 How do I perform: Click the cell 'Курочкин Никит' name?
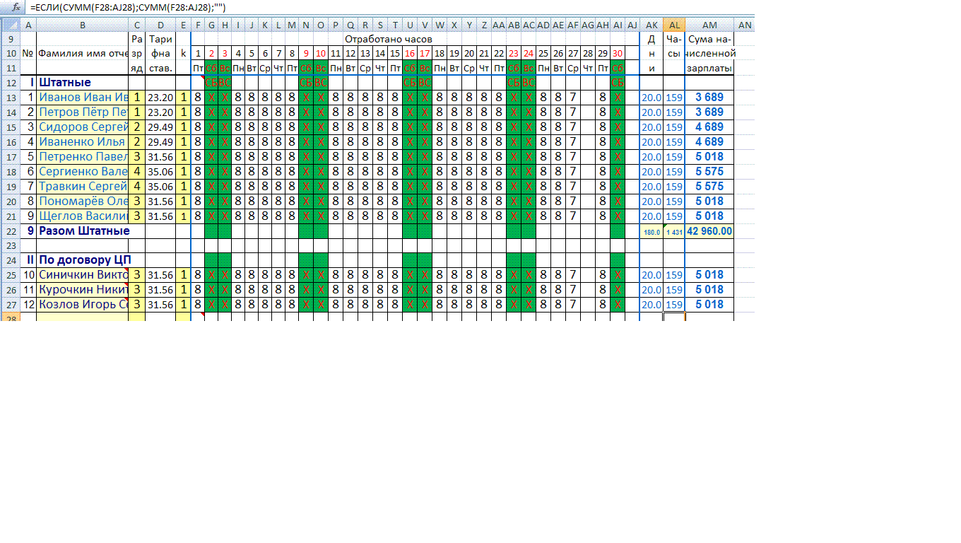pyautogui.click(x=83, y=289)
